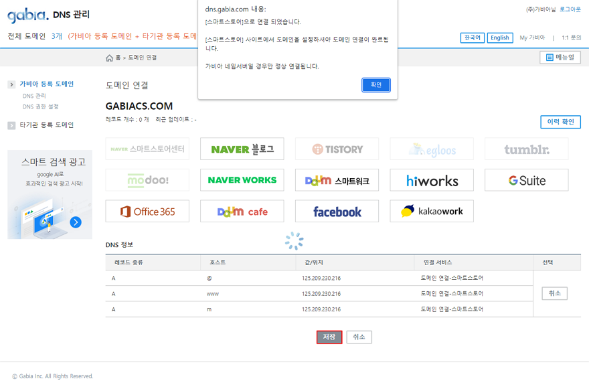Viewport: 589px width, 387px height.
Task: Open My 가비아 link
Action: [x=532, y=37]
